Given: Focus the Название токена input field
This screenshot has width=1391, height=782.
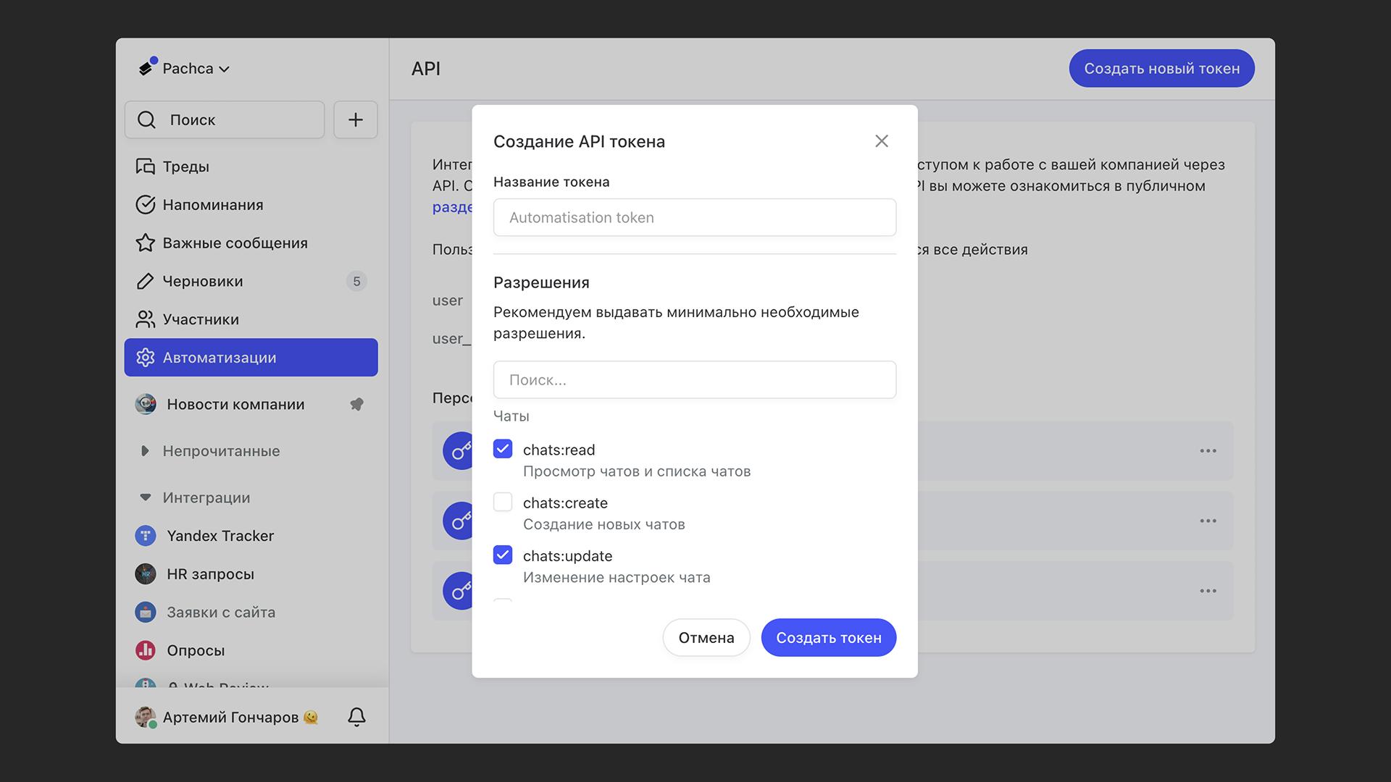Looking at the screenshot, I should (x=694, y=217).
